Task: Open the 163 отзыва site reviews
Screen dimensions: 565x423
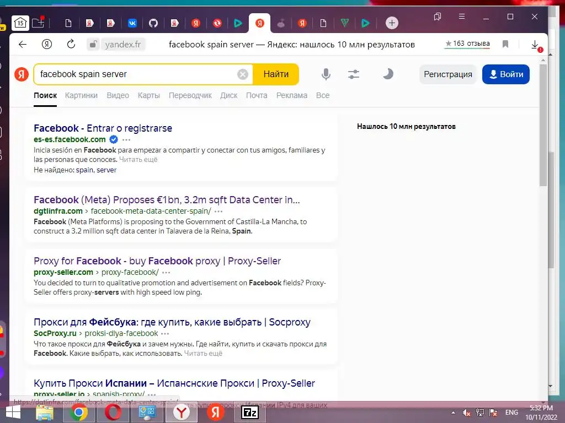Action: 467,44
